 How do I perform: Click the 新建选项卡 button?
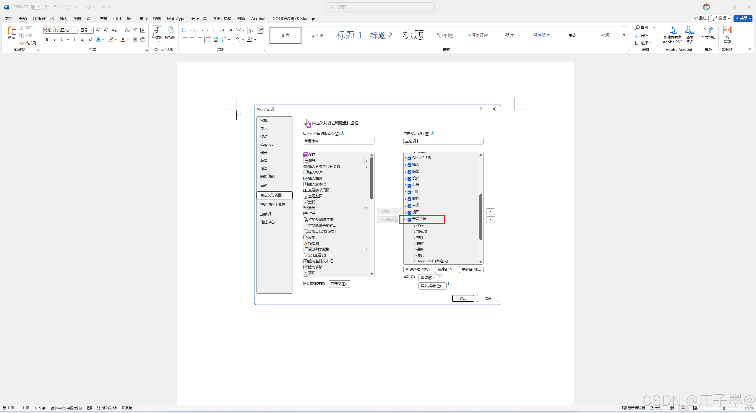(x=418, y=269)
